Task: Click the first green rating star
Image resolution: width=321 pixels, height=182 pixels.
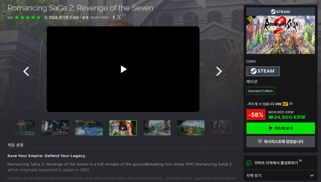Action: pyautogui.click(x=17, y=18)
